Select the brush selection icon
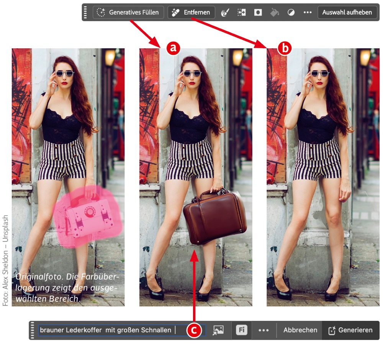 (225, 12)
